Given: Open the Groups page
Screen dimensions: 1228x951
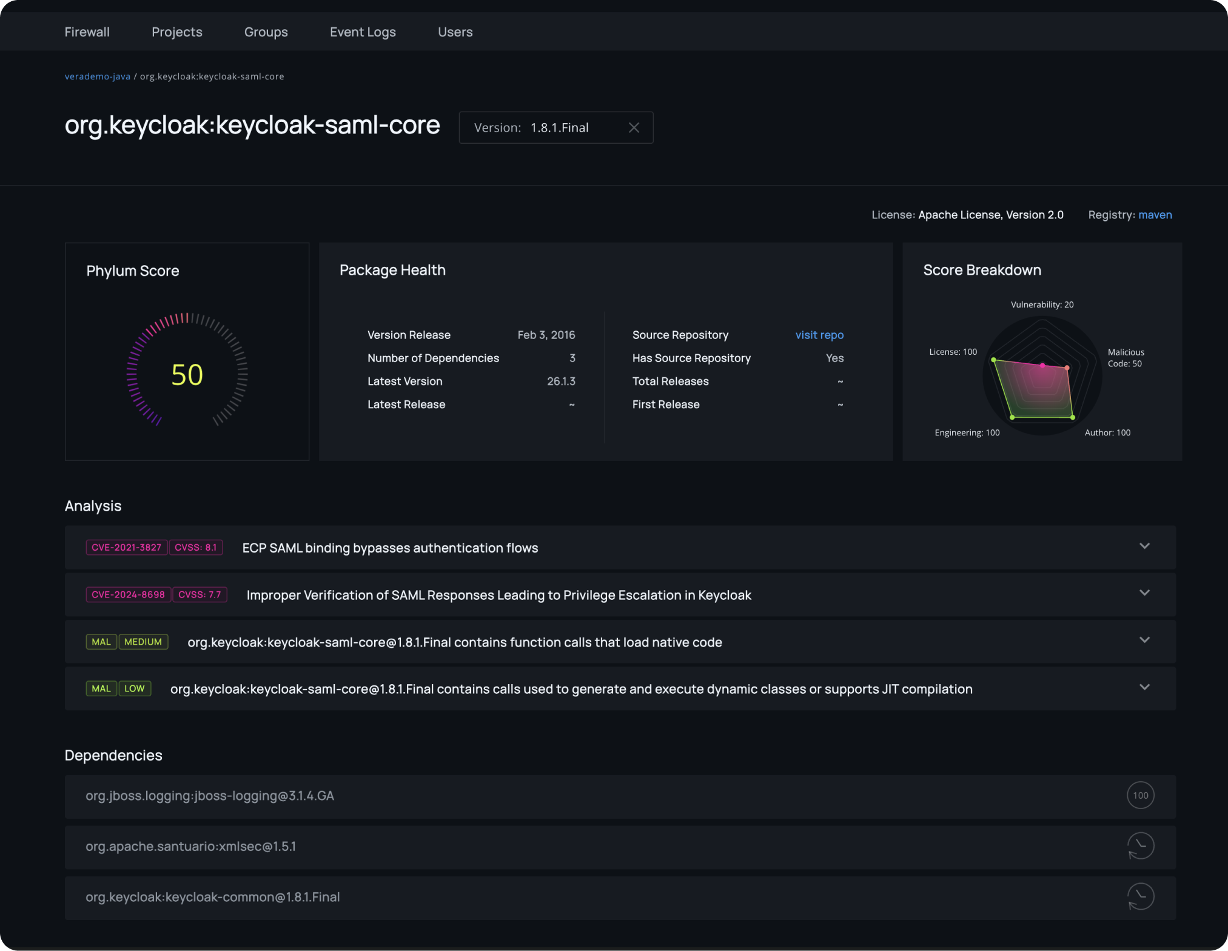Looking at the screenshot, I should pyautogui.click(x=266, y=32).
